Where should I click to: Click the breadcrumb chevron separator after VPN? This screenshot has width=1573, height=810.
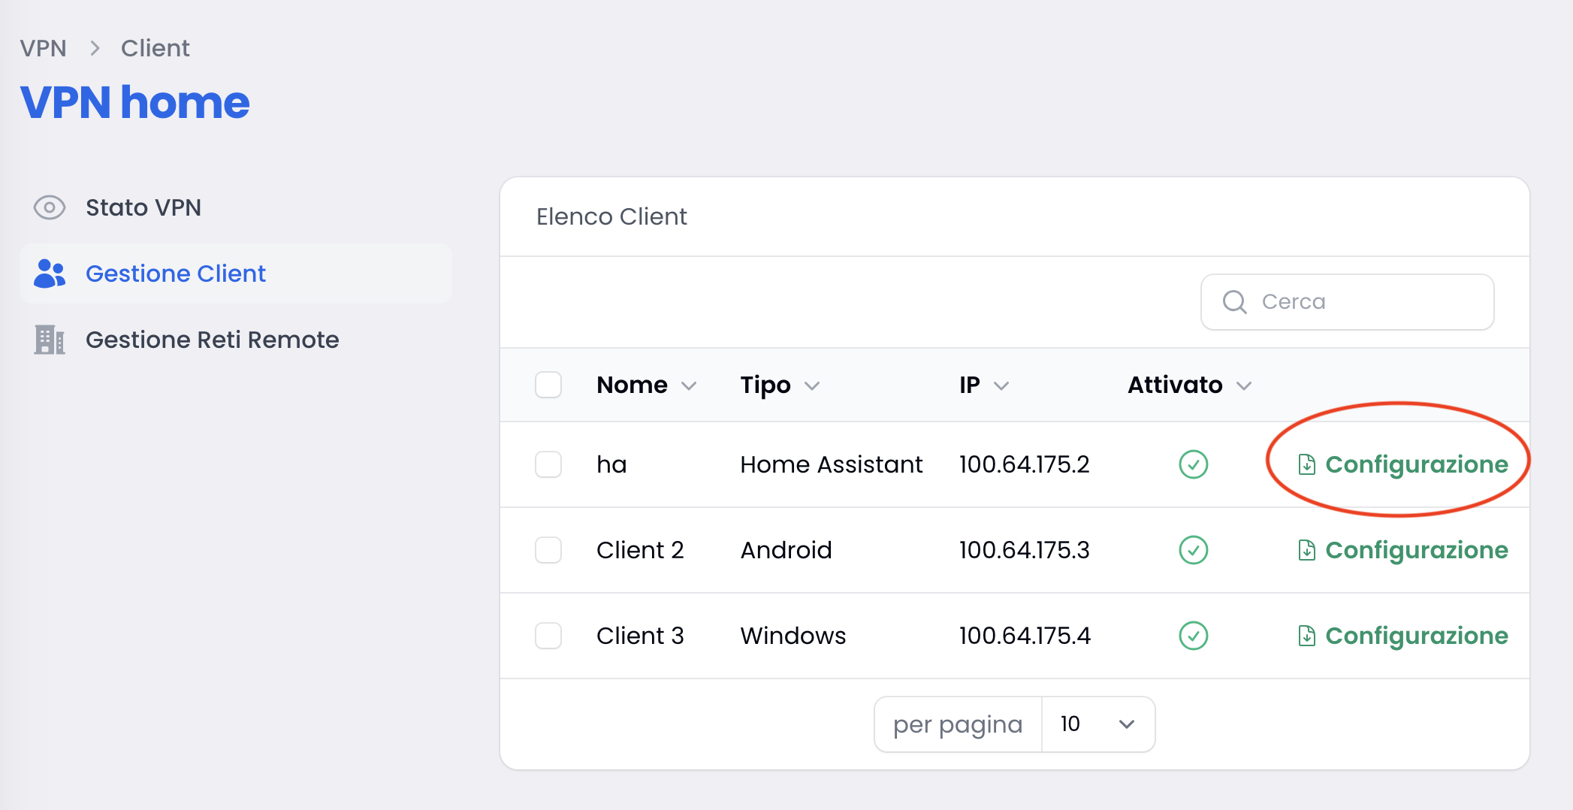click(x=95, y=48)
